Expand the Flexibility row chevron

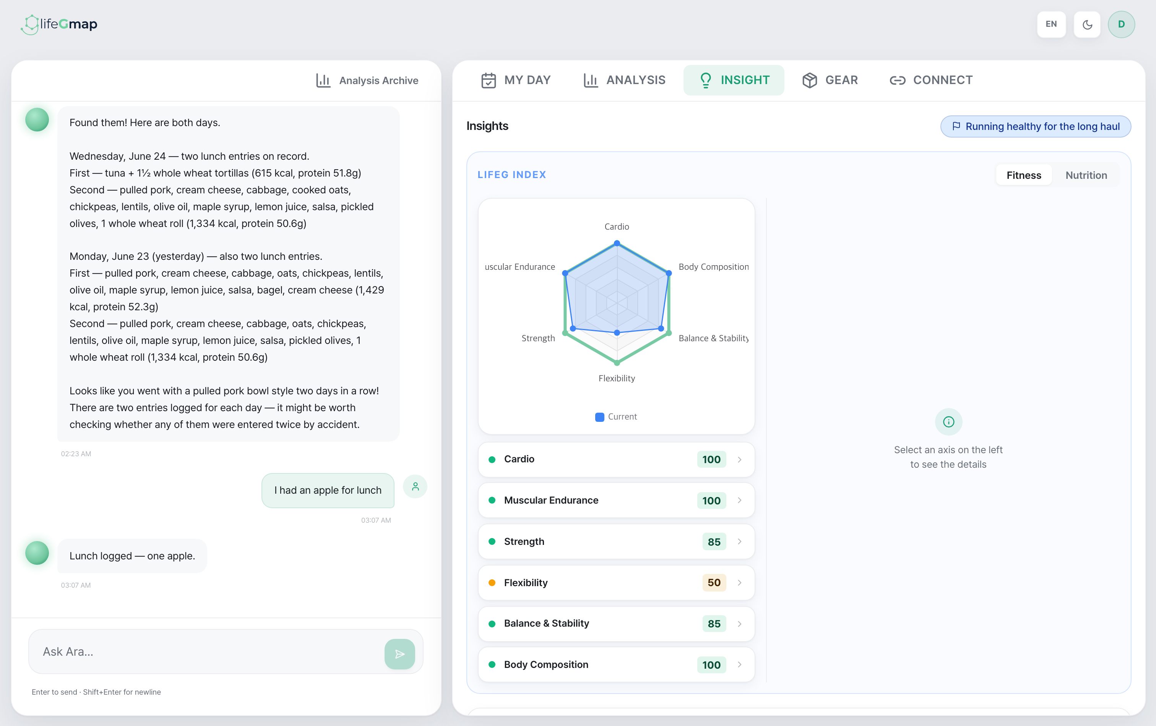click(x=739, y=583)
